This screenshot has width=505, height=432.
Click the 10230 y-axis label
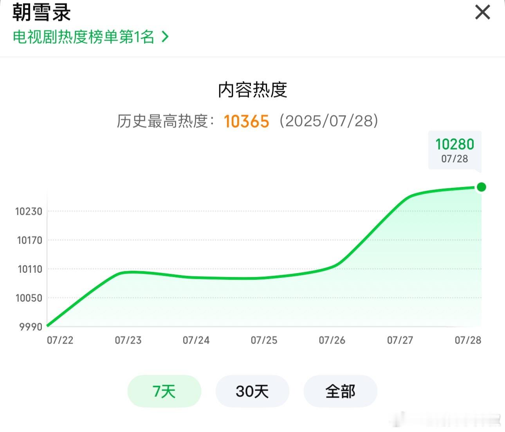(x=29, y=211)
